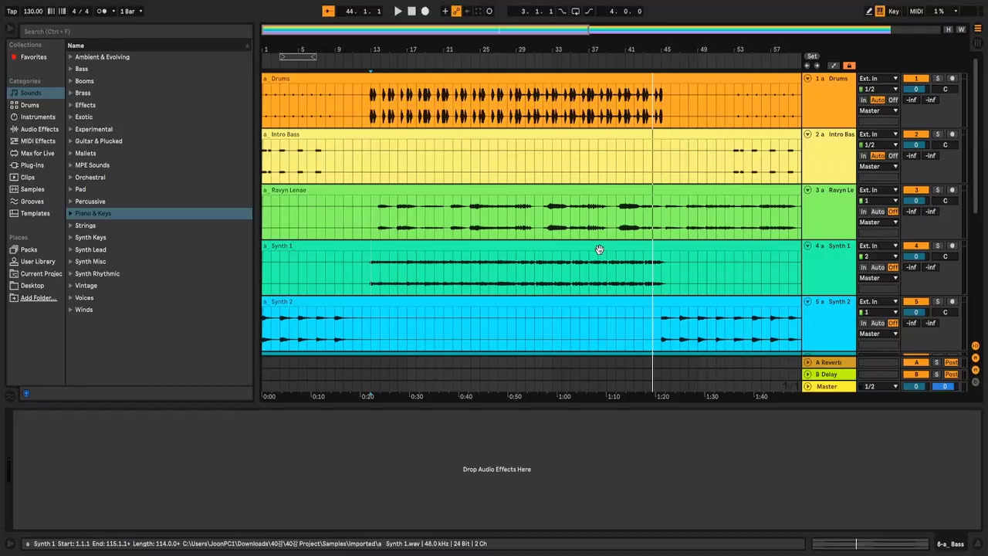Start playback with the Play button
This screenshot has height=556, width=988.
click(x=398, y=12)
